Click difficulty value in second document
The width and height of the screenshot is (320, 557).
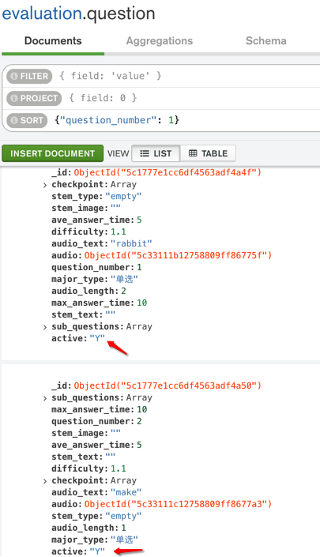point(119,469)
